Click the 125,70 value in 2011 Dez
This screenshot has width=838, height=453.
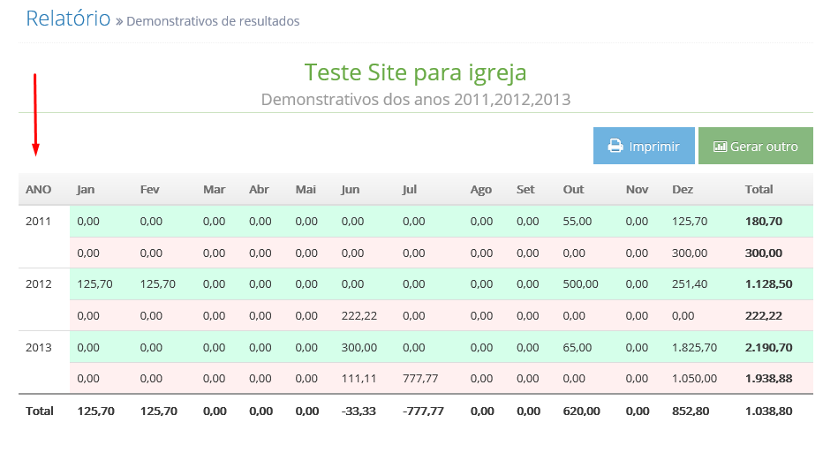point(690,221)
